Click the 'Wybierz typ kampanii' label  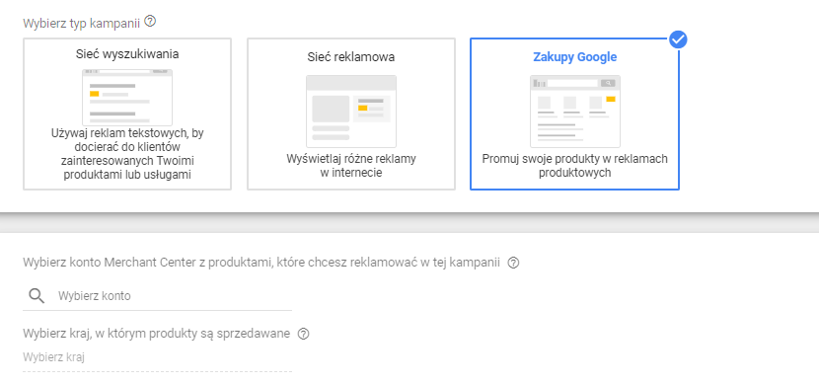(82, 24)
